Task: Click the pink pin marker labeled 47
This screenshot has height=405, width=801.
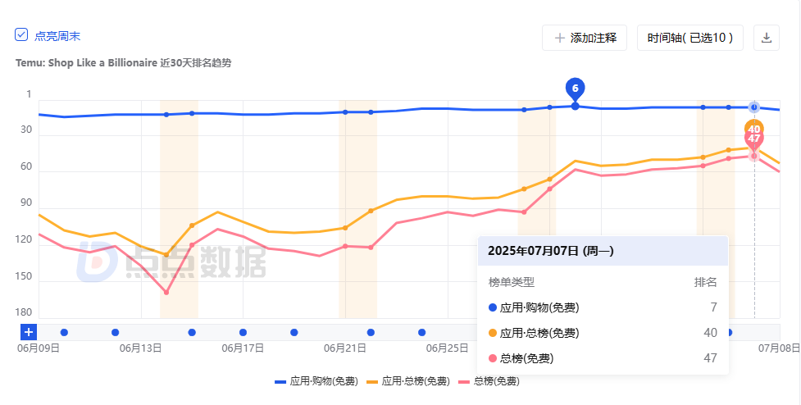Action: (x=754, y=139)
